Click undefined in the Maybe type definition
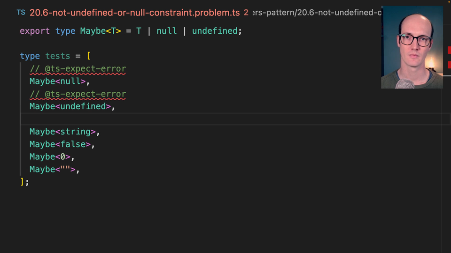The image size is (451, 253). coord(215,31)
